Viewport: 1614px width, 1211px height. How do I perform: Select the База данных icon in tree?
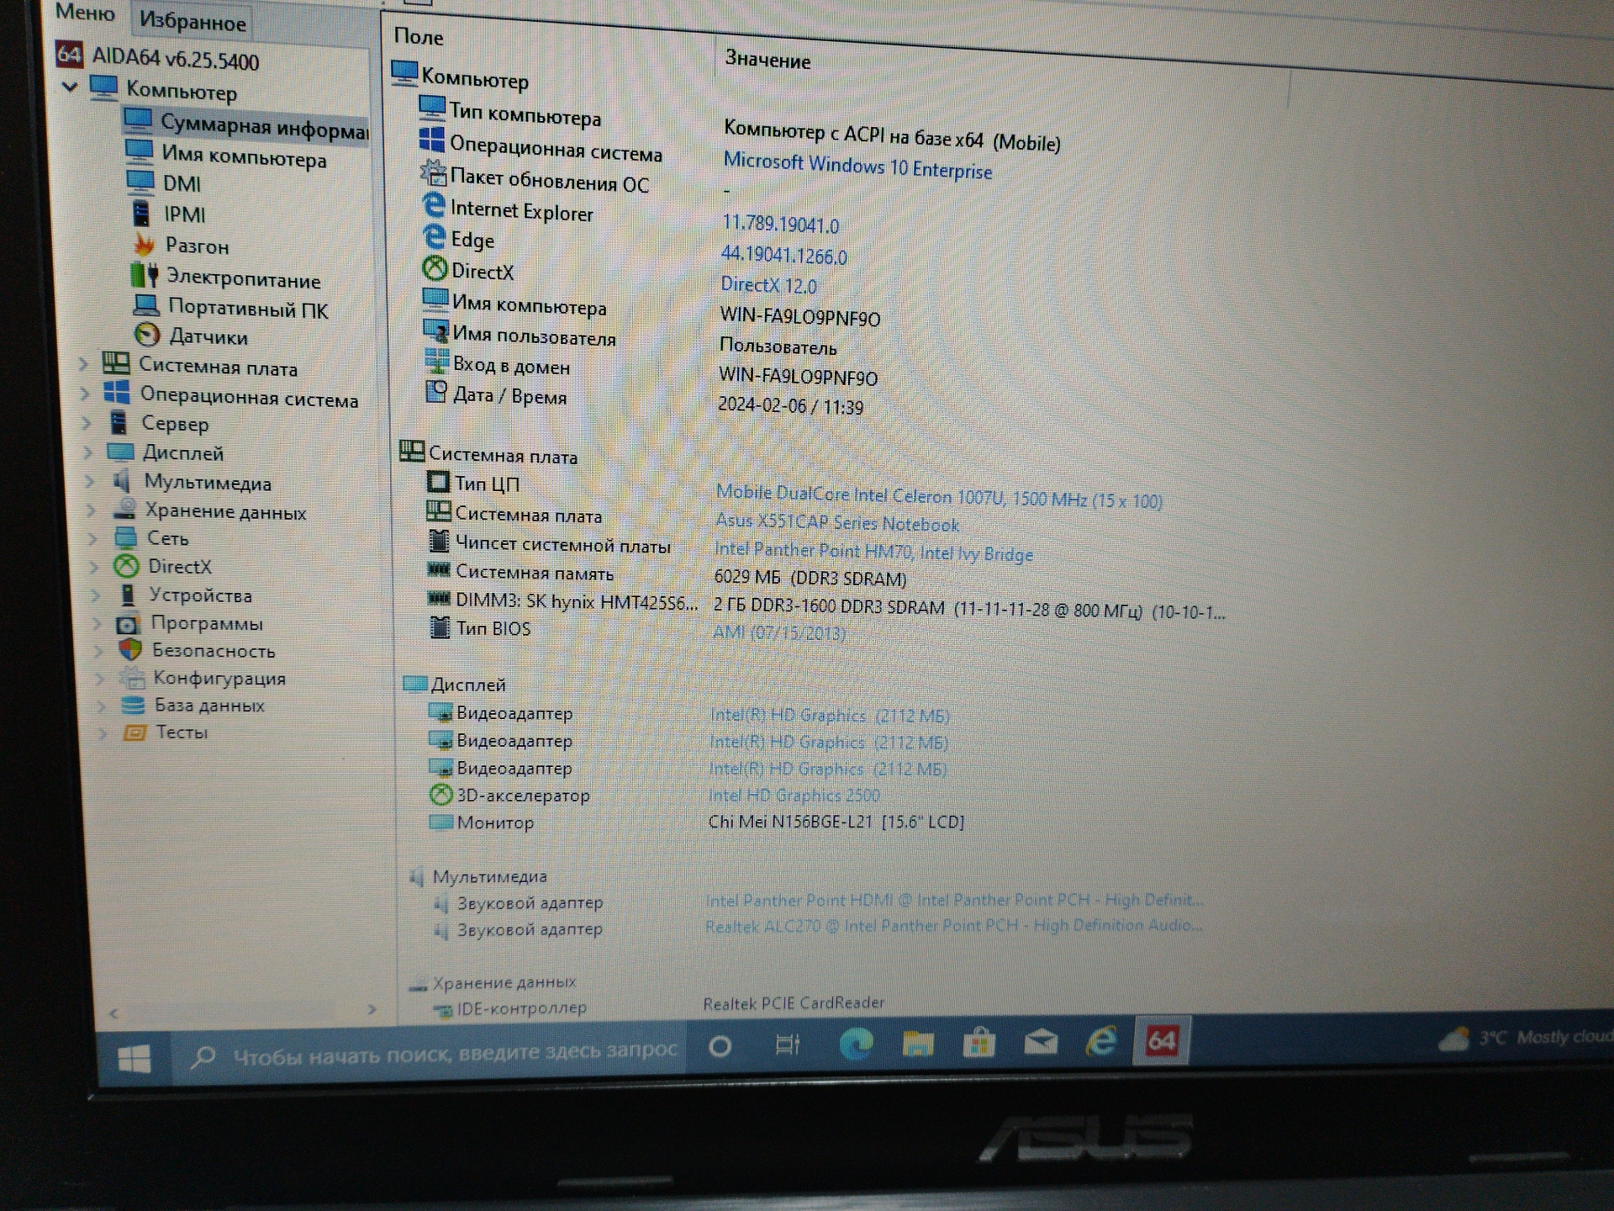pos(133,705)
